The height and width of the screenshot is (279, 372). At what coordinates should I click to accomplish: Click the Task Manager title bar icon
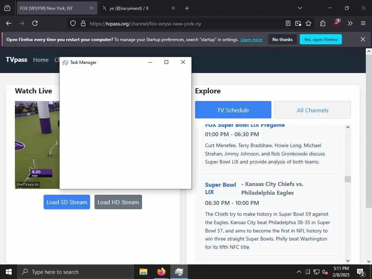[x=65, y=62]
